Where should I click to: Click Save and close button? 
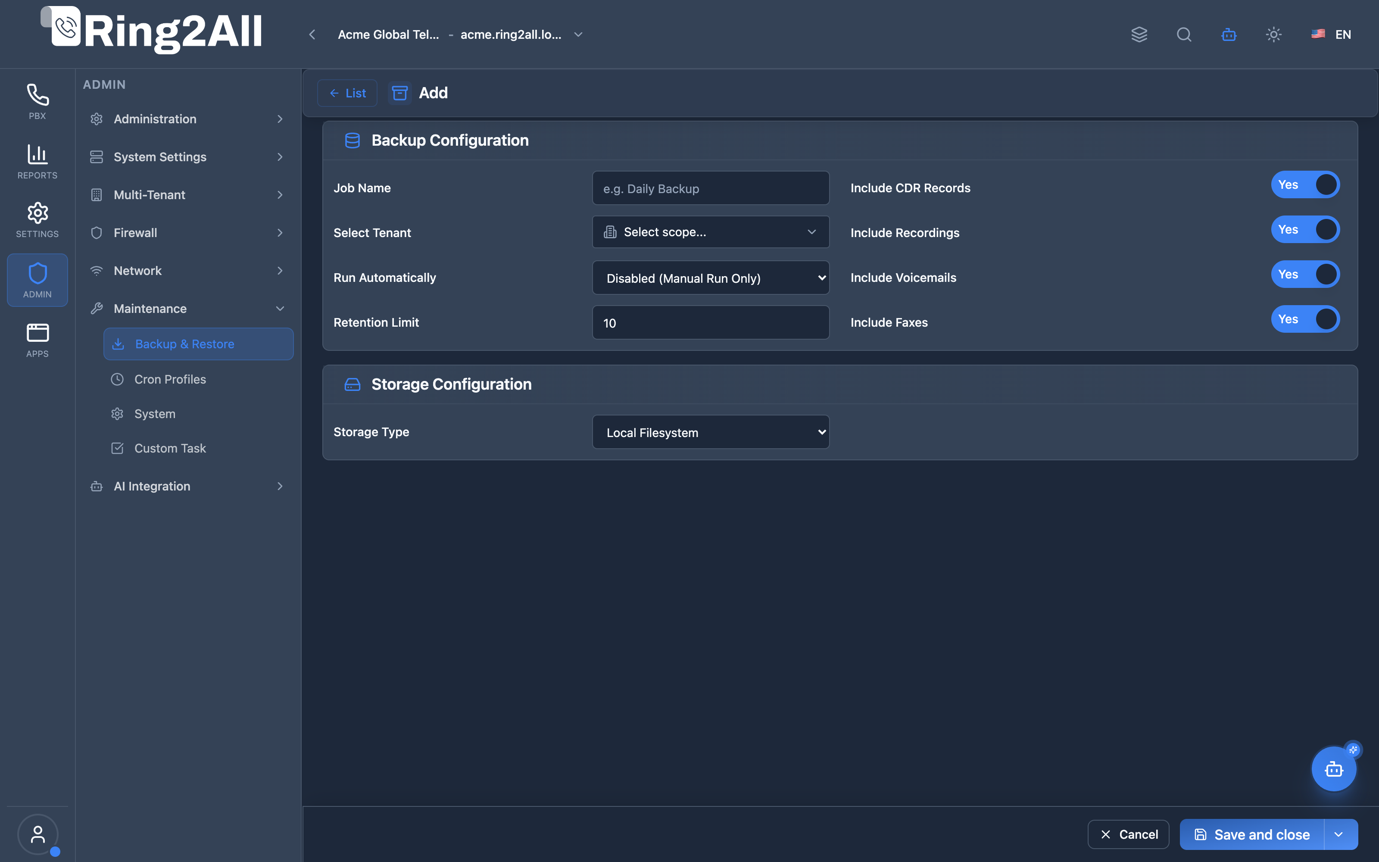pyautogui.click(x=1252, y=834)
